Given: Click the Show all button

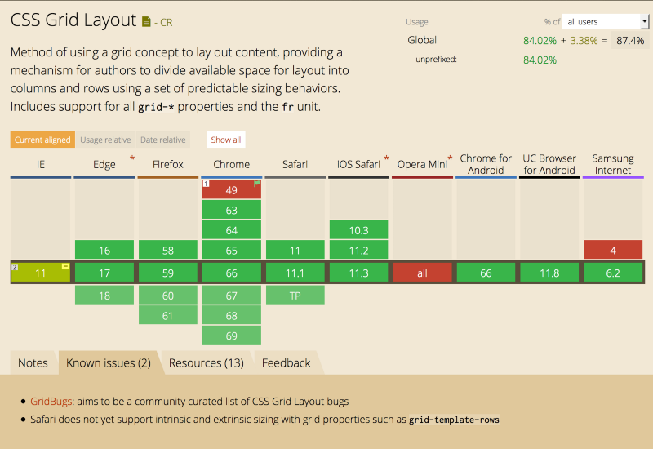Looking at the screenshot, I should tap(226, 140).
